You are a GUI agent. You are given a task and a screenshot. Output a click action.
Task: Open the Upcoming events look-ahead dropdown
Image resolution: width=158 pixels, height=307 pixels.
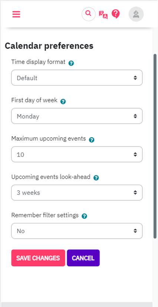click(77, 193)
